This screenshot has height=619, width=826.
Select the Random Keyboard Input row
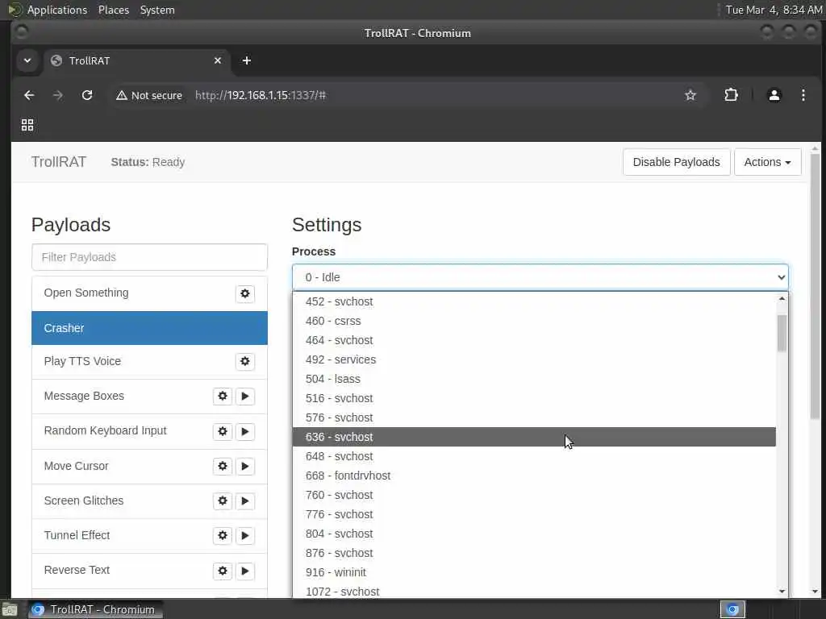149,431
